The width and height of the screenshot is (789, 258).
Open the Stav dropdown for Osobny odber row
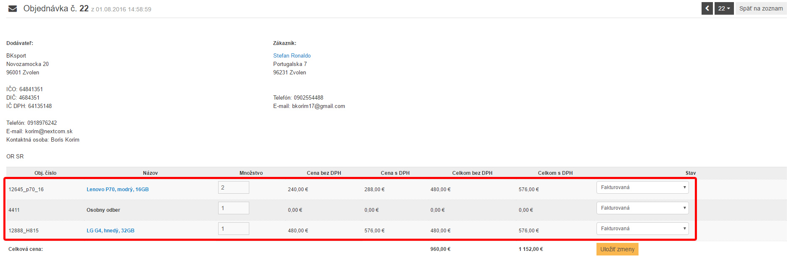coord(642,208)
